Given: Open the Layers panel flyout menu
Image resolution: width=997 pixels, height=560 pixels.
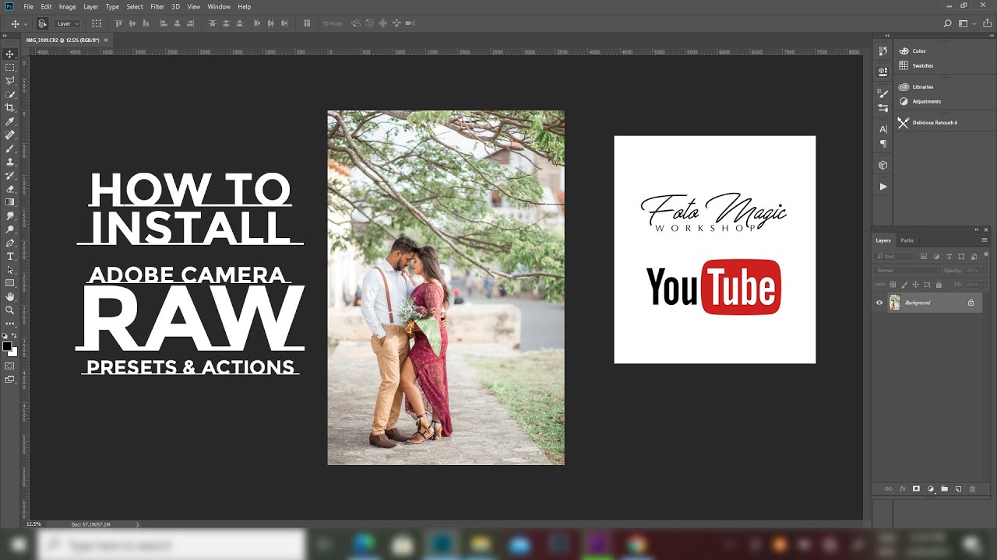Looking at the screenshot, I should click(x=985, y=240).
